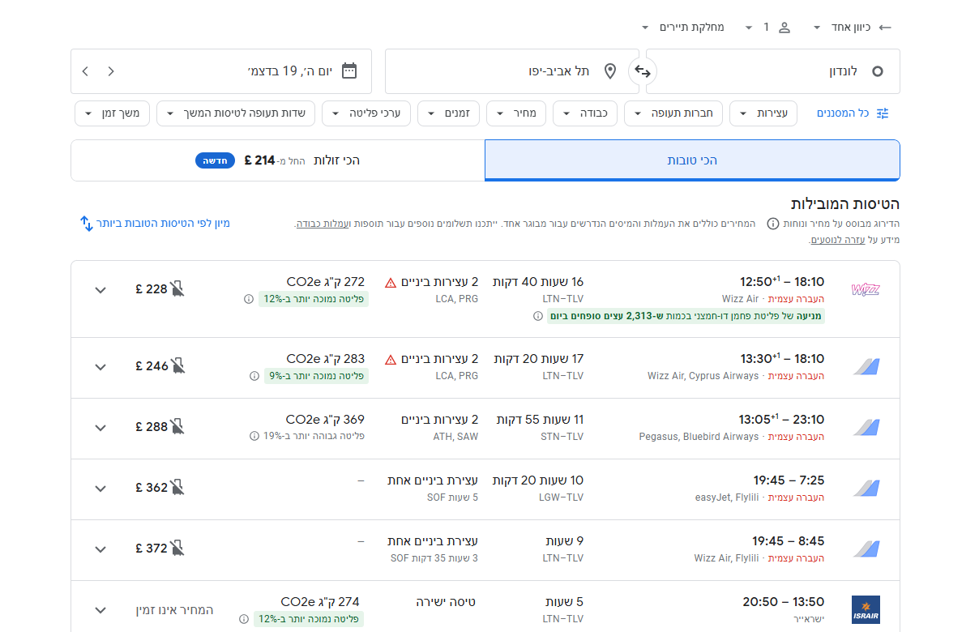Expand the £228 Wizz Air flight details
979x632 pixels.
tap(100, 290)
